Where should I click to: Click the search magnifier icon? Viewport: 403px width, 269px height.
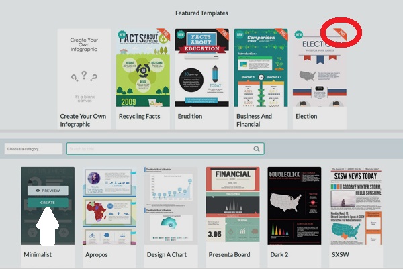(257, 149)
